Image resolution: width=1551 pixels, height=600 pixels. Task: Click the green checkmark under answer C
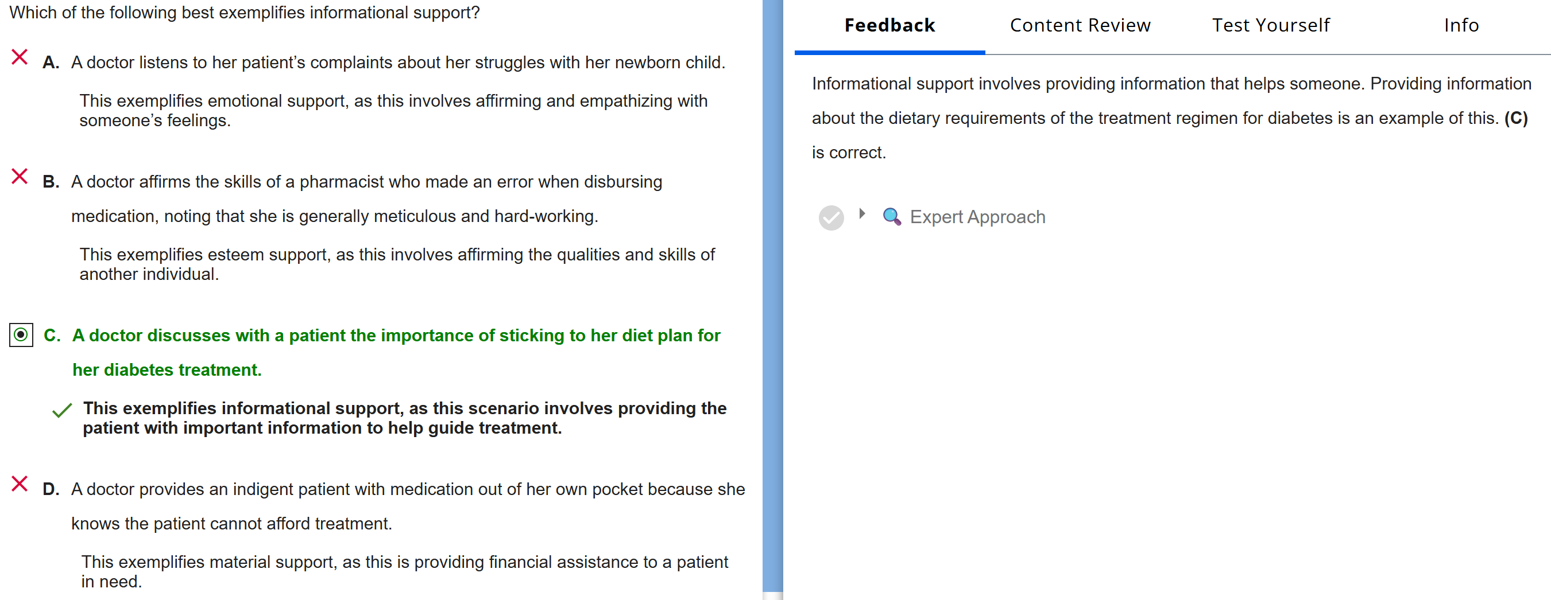tap(62, 411)
